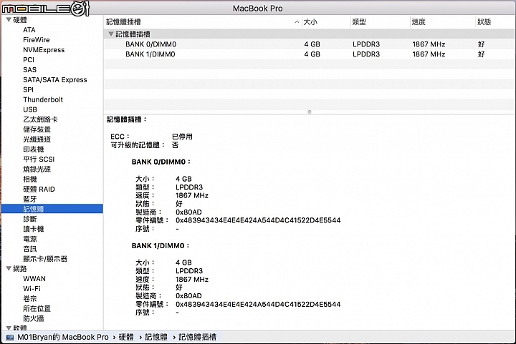Image resolution: width=516 pixels, height=344 pixels.
Task: Select 卷宗 under 網路
Action: click(x=30, y=298)
